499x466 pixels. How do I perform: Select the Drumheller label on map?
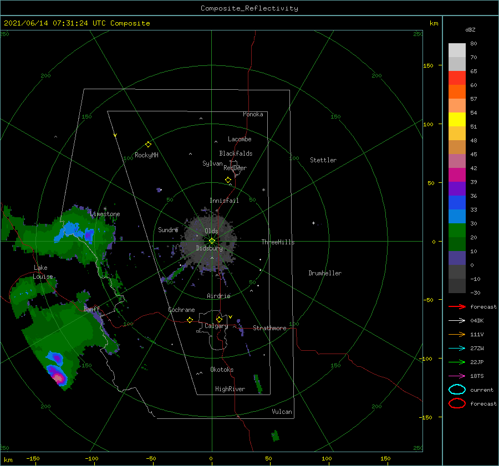(x=325, y=273)
